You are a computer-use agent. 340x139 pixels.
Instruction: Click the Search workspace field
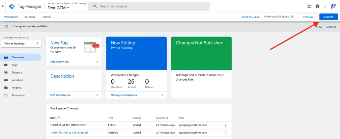[149, 6]
